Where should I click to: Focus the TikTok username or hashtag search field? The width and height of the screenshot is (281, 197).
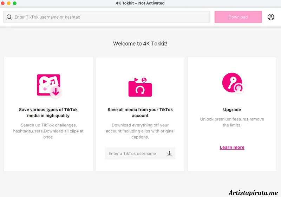coord(106,17)
